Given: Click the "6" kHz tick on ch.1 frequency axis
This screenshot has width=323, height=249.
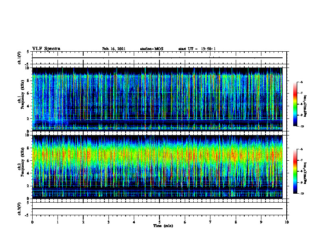Looking at the screenshot, I should tap(29, 93).
